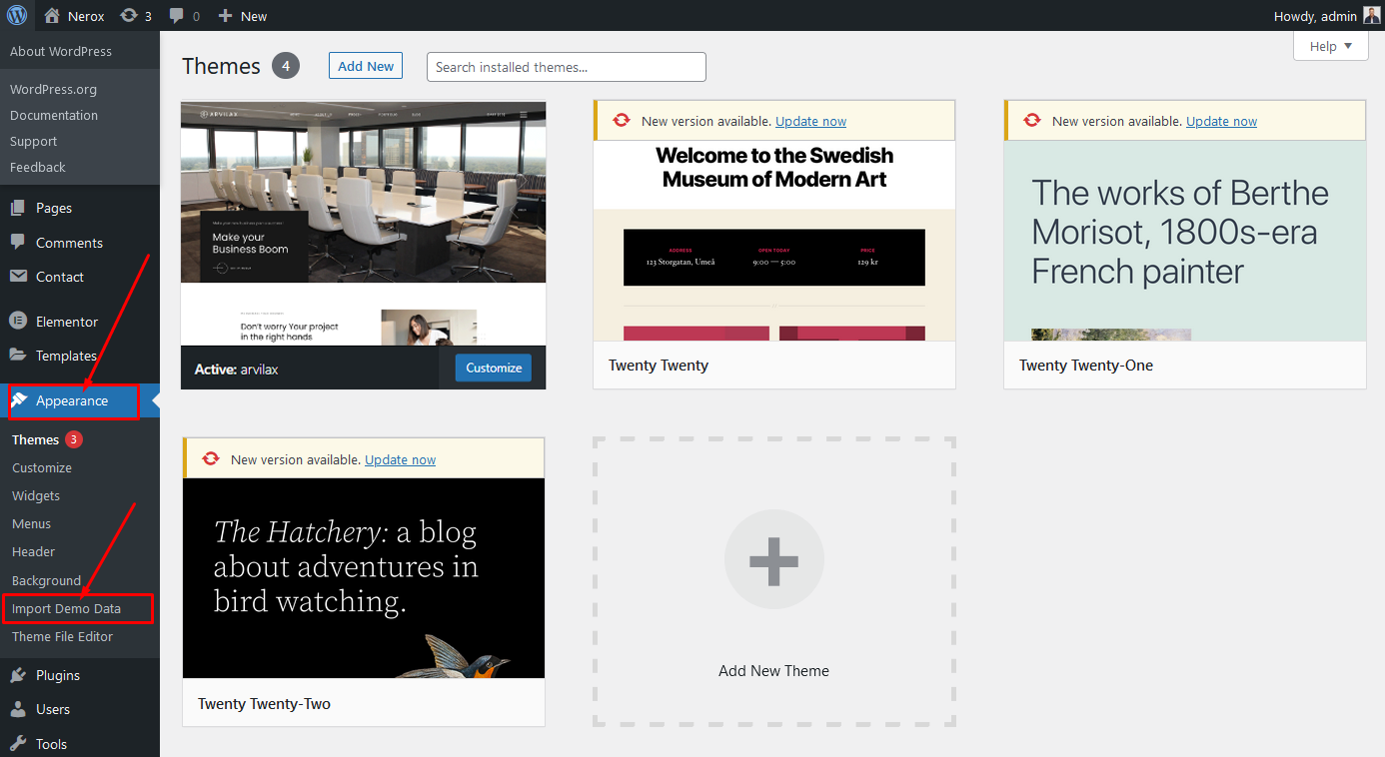Click the Customize button on arvilax theme

click(494, 368)
